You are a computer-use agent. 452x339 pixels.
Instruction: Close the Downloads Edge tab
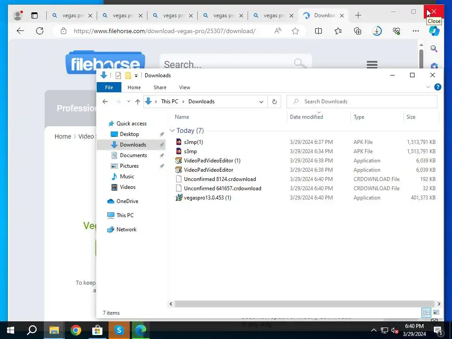coord(342,15)
